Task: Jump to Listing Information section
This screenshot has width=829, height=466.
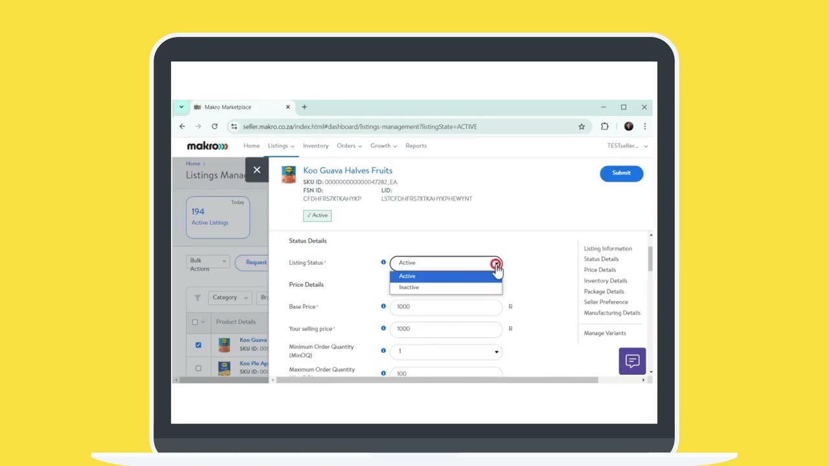Action: click(608, 249)
